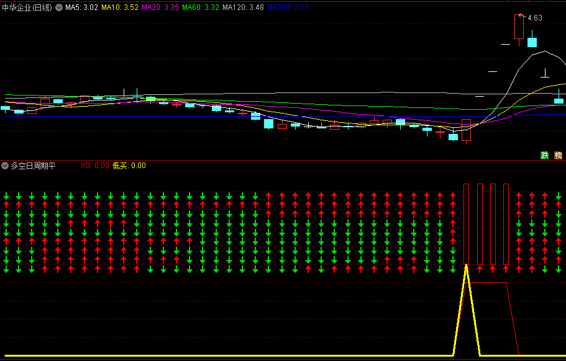The image size is (566, 361).
Task: Click the cyan candle below 4.63 label
Action: point(532,42)
